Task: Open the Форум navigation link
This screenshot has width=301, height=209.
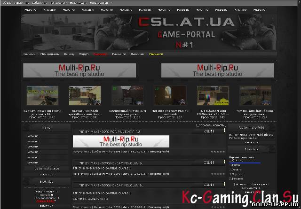Action: (84, 54)
